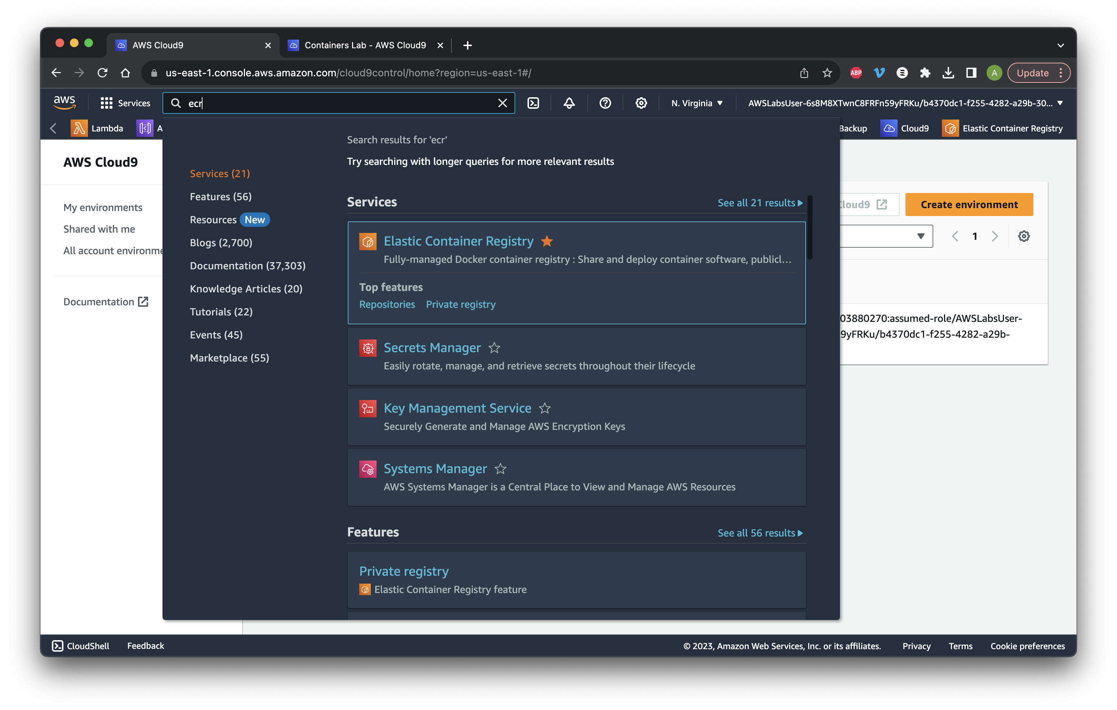The image size is (1117, 710).
Task: Open Systems Manager service result
Action: click(435, 468)
